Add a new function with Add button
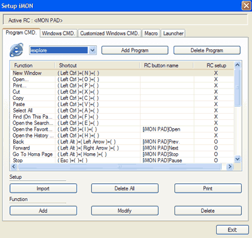Screen dimensions: 252x238 tap(43, 210)
